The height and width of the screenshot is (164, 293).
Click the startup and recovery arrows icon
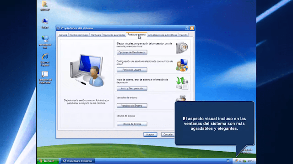coord(182,83)
